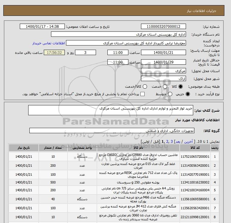The image size is (231, 223).
Task: Click the کد کالا column header
Action: pyautogui.click(x=195, y=148)
